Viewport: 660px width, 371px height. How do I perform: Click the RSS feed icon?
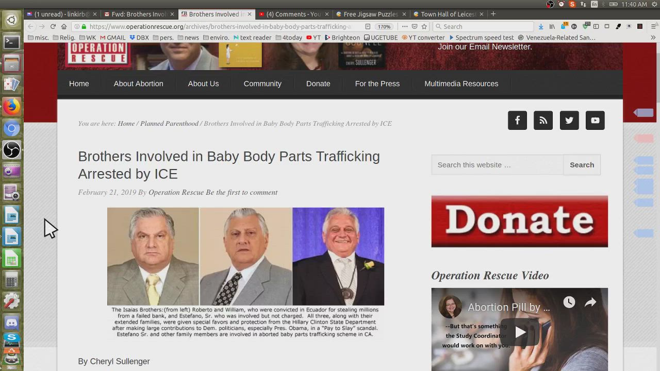[543, 121]
